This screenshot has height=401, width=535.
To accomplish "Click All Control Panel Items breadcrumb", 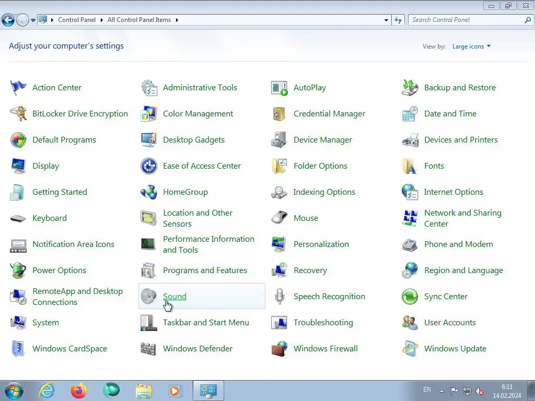I will [139, 20].
